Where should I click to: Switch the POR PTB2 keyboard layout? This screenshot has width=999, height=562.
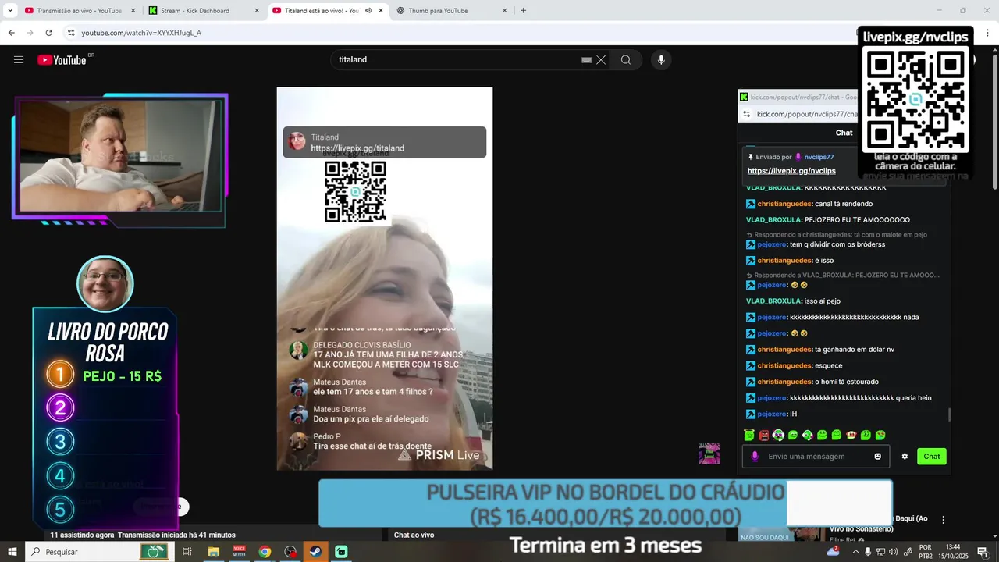click(926, 552)
